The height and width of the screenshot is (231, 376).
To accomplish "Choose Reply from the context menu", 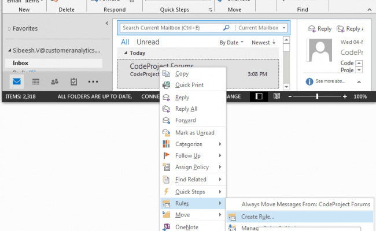I will [193, 98].
